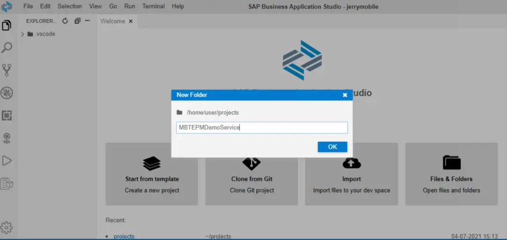Viewport: 507px width, 240px height.
Task: Click Clone from Git tile
Action: coord(252,174)
